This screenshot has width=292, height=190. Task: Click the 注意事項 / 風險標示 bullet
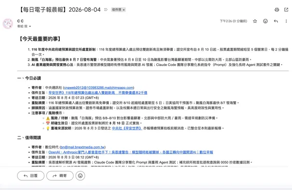tap(48, 113)
